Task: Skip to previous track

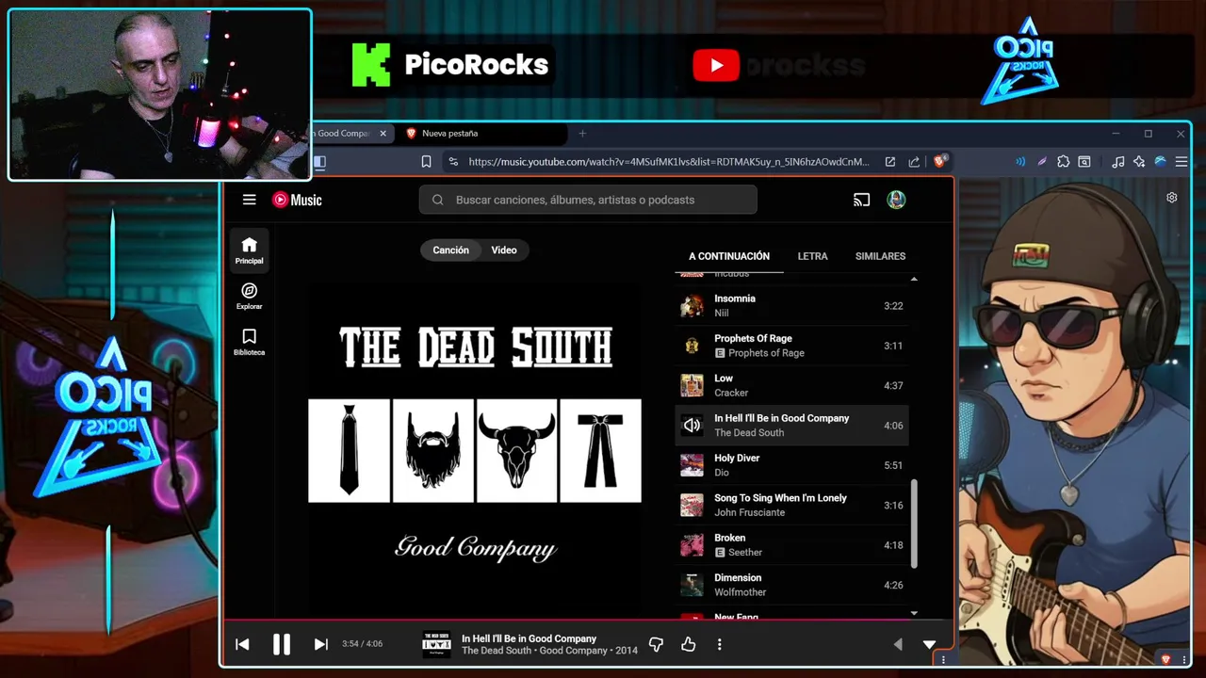Action: tap(242, 644)
